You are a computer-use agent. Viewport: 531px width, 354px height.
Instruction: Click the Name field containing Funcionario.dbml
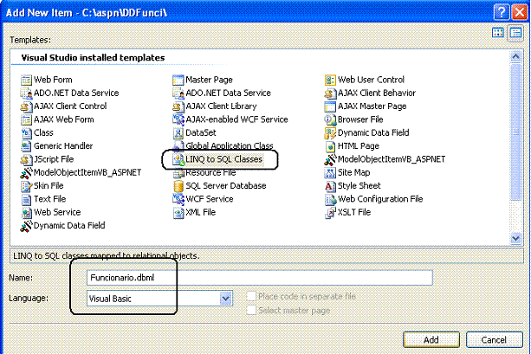[x=260, y=278]
